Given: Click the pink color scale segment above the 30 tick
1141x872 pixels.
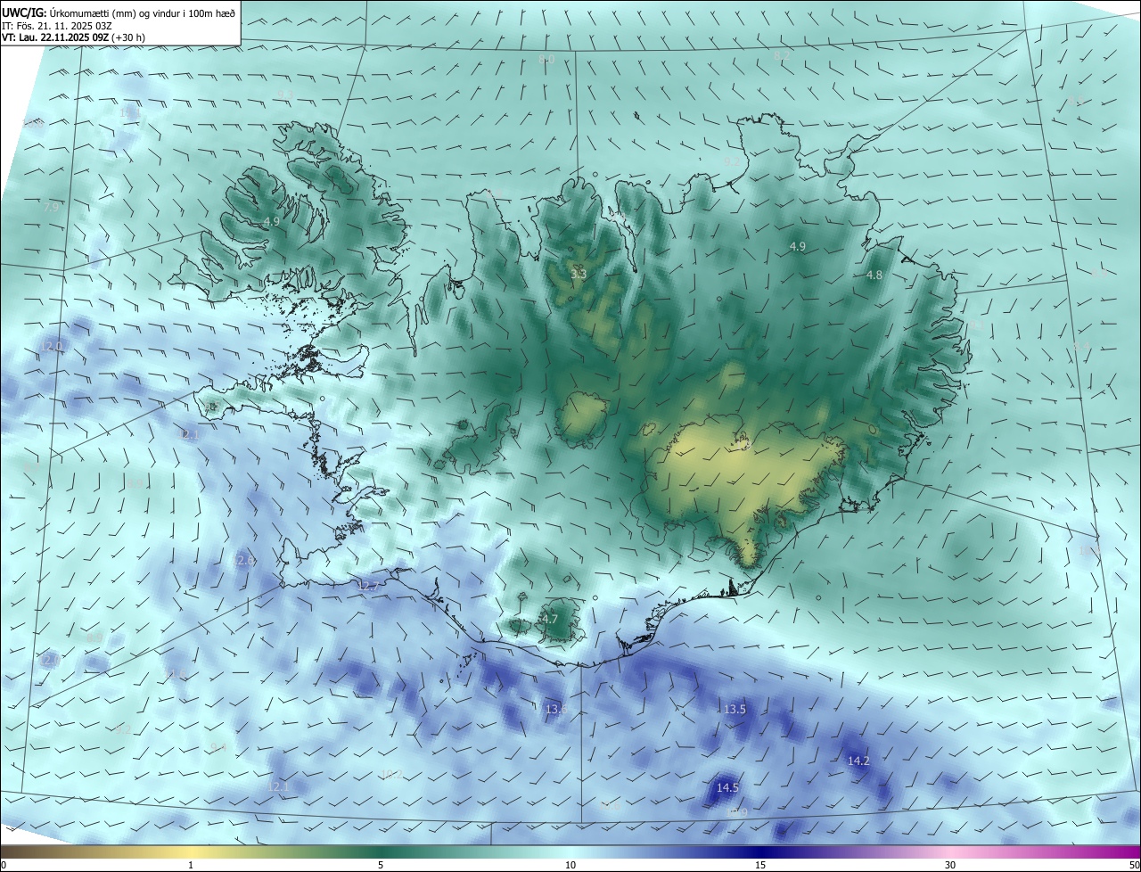Looking at the screenshot, I should tap(950, 851).
